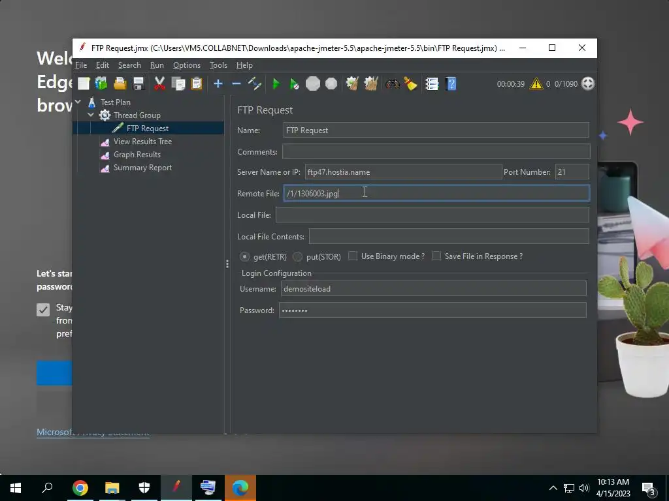Click the Search binoculars icon
This screenshot has width=669, height=501.
(x=392, y=84)
